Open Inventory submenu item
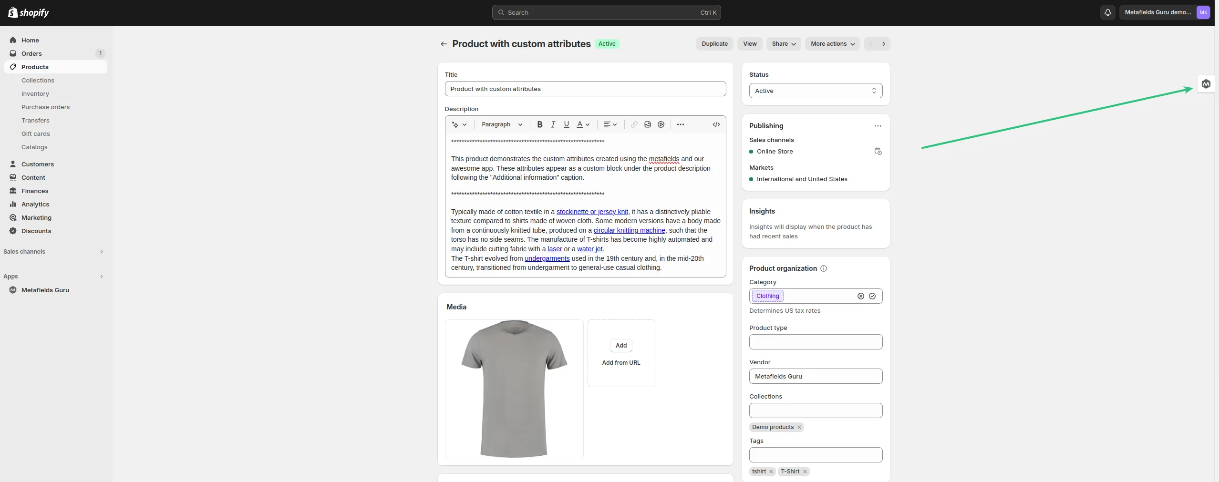The image size is (1219, 482). point(35,93)
